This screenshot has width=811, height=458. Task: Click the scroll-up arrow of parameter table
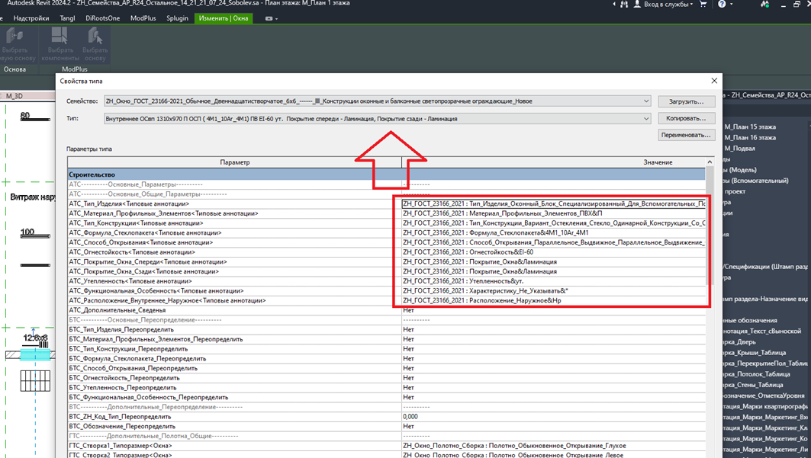tap(710, 162)
